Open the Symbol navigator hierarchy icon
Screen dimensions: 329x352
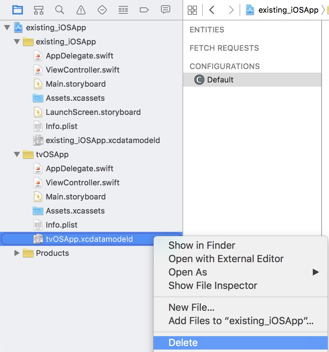[x=39, y=10]
